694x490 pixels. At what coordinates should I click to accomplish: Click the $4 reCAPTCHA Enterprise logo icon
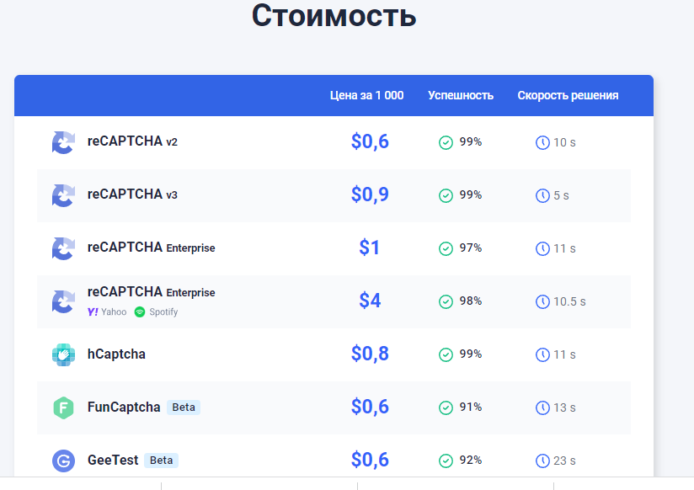63,301
